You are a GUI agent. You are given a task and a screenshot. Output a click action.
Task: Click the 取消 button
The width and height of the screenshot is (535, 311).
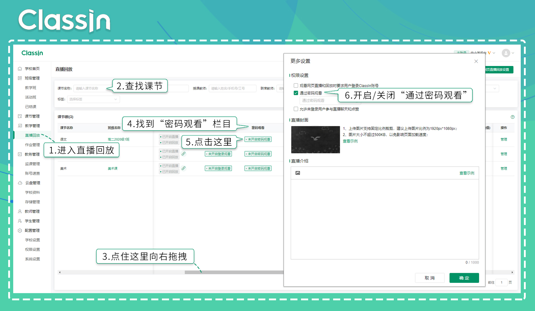click(430, 278)
